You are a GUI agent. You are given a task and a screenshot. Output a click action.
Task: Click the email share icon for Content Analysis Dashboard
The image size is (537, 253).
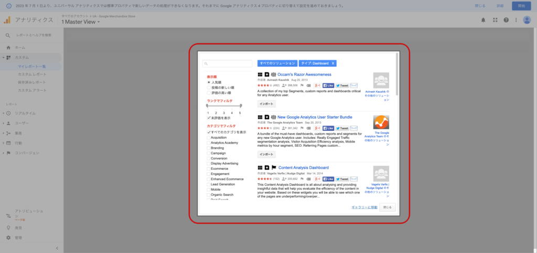354,179
